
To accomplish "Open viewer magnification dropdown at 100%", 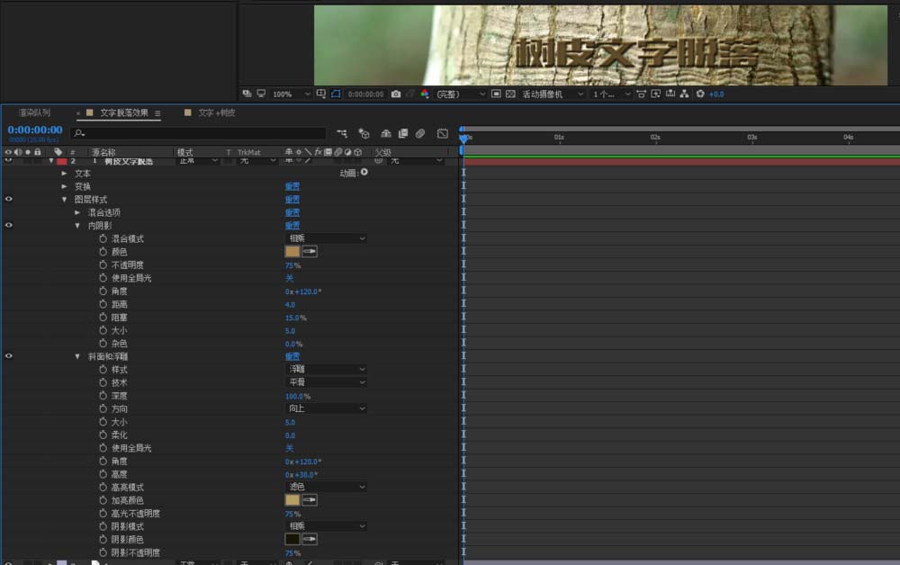I will (291, 94).
